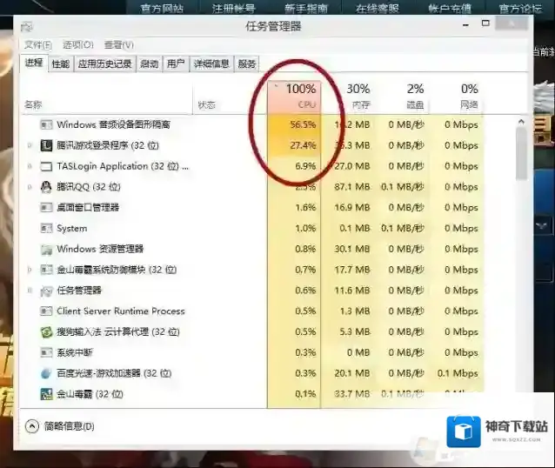
Task: Expand the 金山毒霸系统防御模块 process group
Action: (x=30, y=270)
